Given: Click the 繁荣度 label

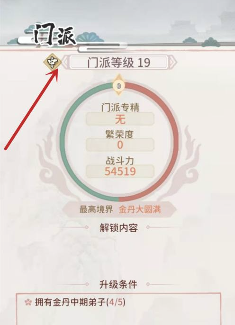Looking at the screenshot, I should [119, 135].
